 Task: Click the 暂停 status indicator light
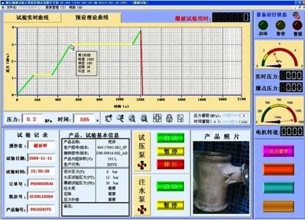click(281, 25)
